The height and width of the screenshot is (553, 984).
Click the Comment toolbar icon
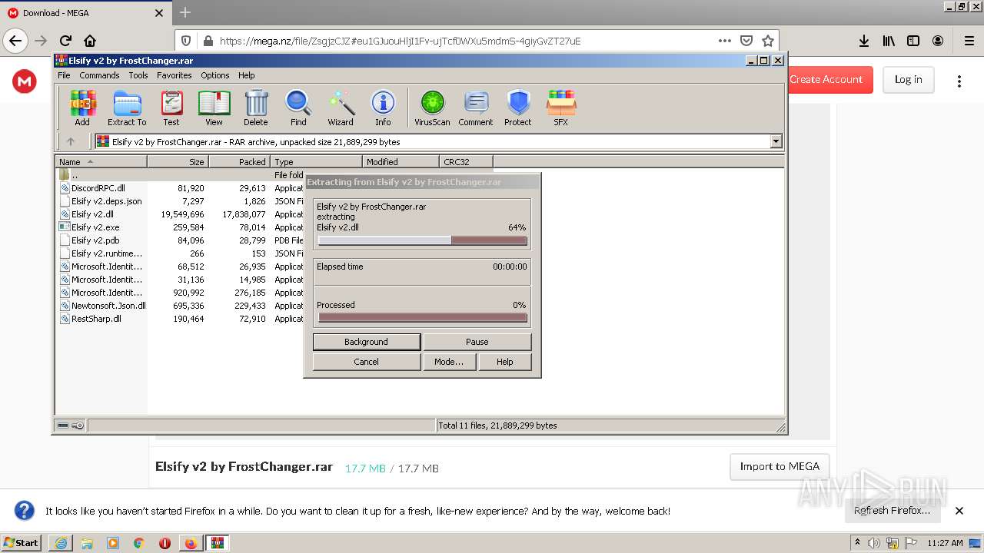point(476,108)
